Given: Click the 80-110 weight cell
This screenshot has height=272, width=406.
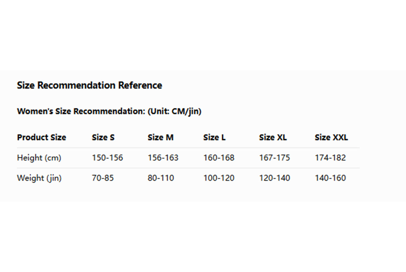Looking at the screenshot, I should click(161, 178).
